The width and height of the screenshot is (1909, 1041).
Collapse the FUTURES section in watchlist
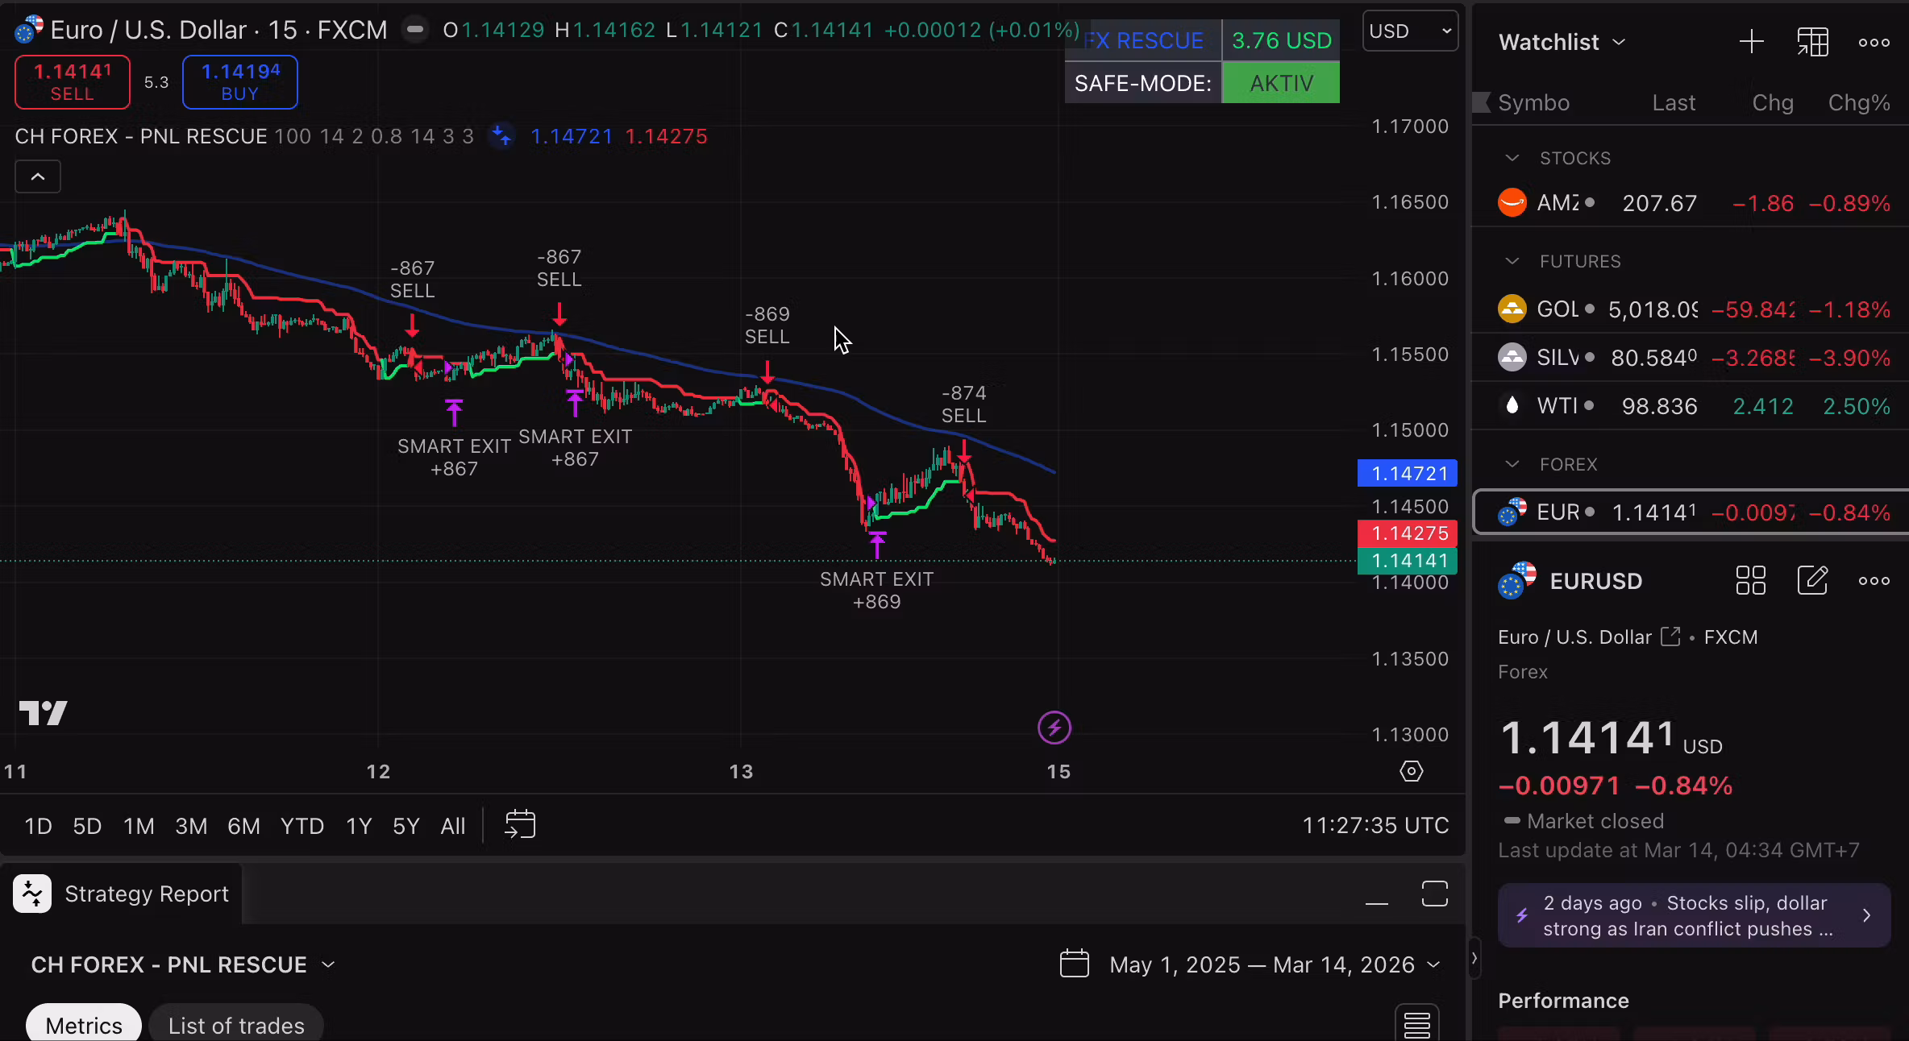pos(1512,260)
